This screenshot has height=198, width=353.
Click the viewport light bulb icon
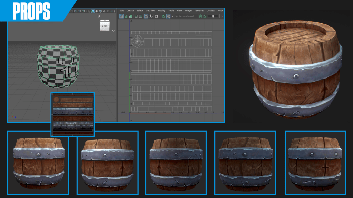(x=108, y=11)
